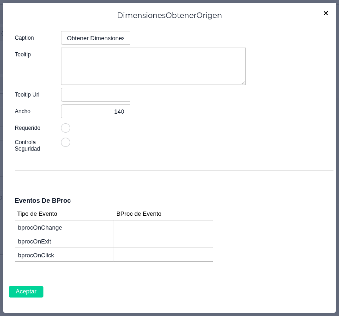This screenshot has height=316, width=339.
Task: Toggle the Controla Seguridad checkbox
Action: (x=66, y=142)
